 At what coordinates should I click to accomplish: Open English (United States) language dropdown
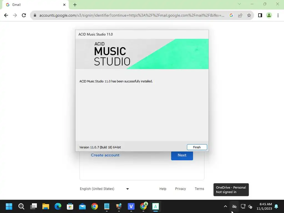tap(104, 189)
